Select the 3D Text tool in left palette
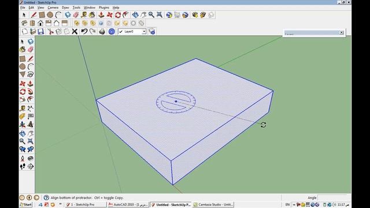This screenshot has height=208, width=370. coord(31,124)
